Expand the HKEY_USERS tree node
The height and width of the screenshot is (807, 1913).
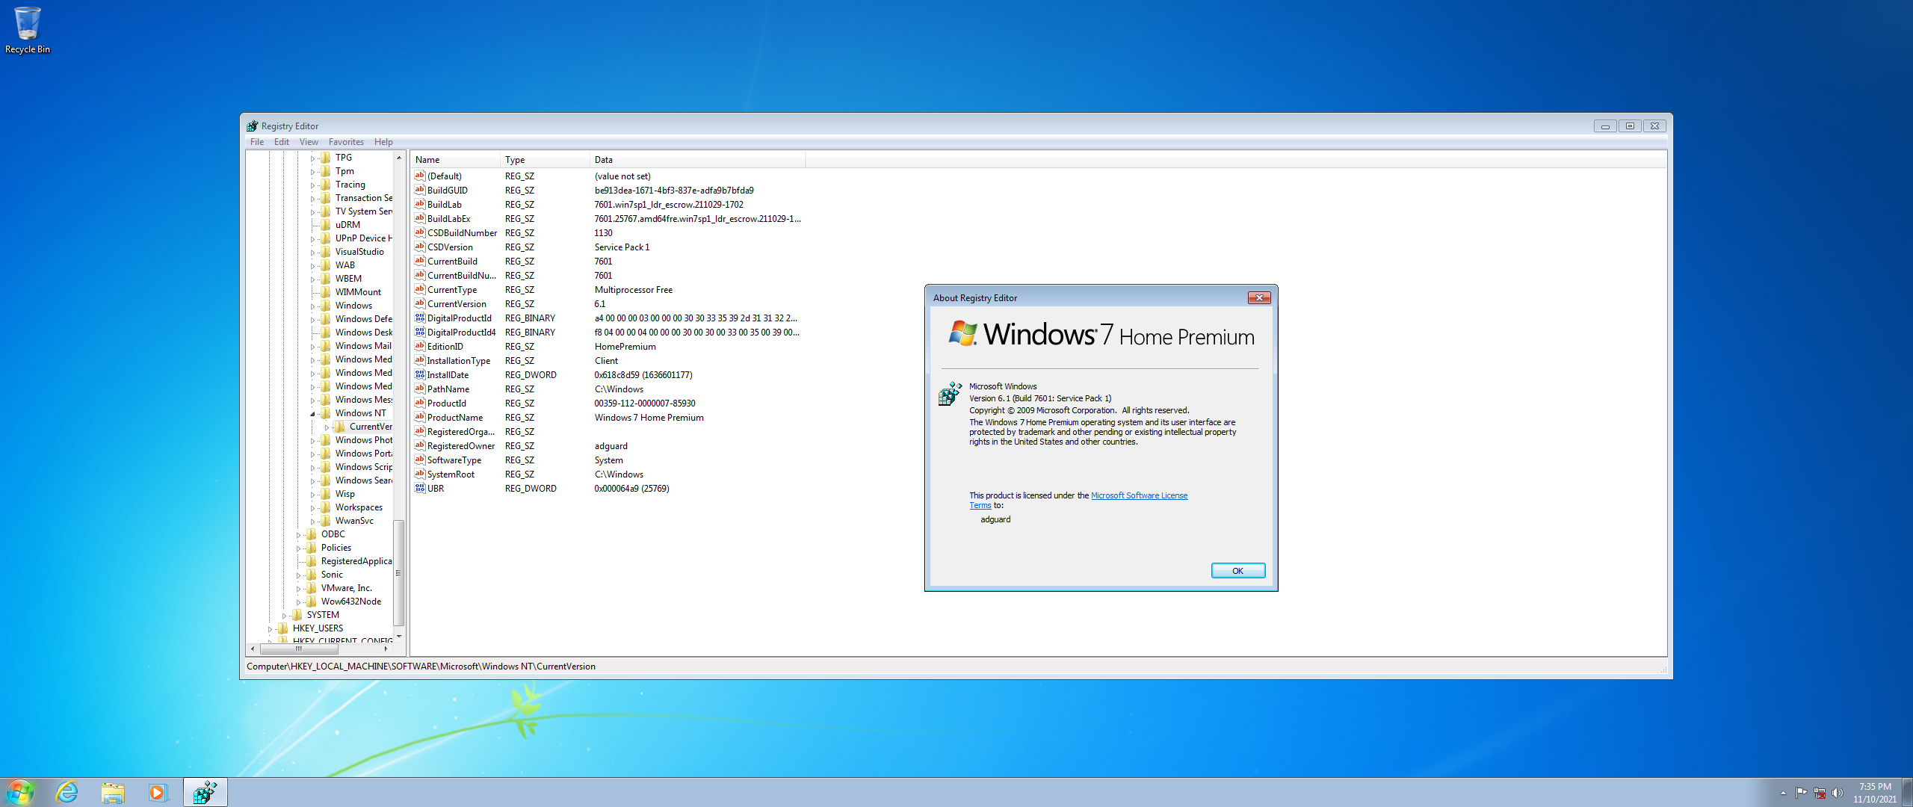(271, 628)
